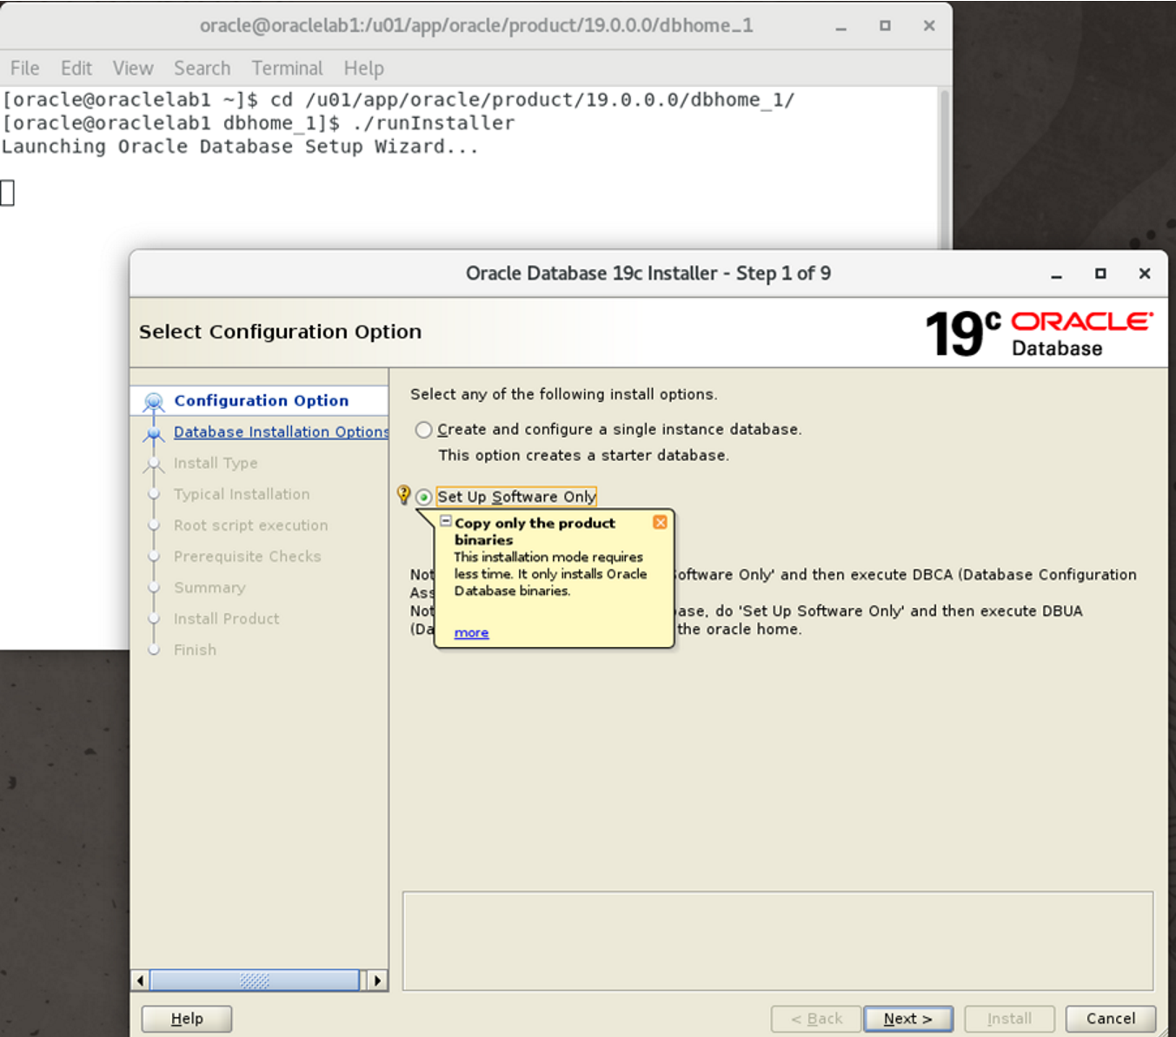This screenshot has height=1037, width=1176.
Task: Click 'Launching Oracle Database Setup Wizard...' terminal line
Action: tap(240, 147)
